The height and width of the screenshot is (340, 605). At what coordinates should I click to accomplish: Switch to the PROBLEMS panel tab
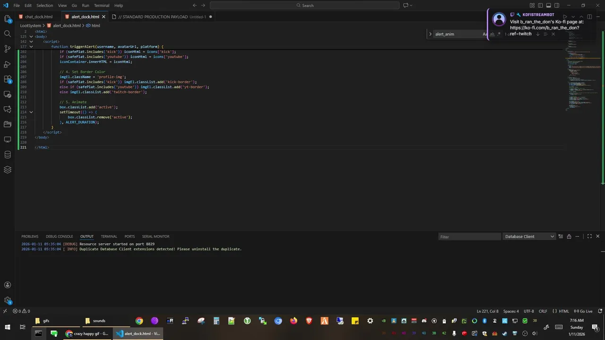(x=30, y=236)
